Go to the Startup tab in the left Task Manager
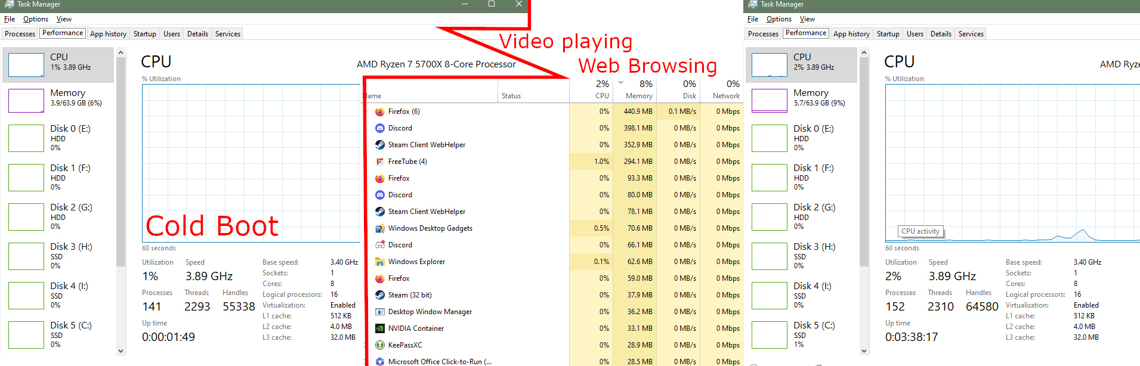The width and height of the screenshot is (1140, 366). [x=145, y=34]
